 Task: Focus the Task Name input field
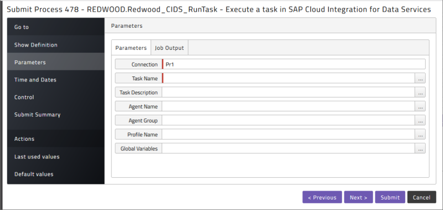[289, 78]
